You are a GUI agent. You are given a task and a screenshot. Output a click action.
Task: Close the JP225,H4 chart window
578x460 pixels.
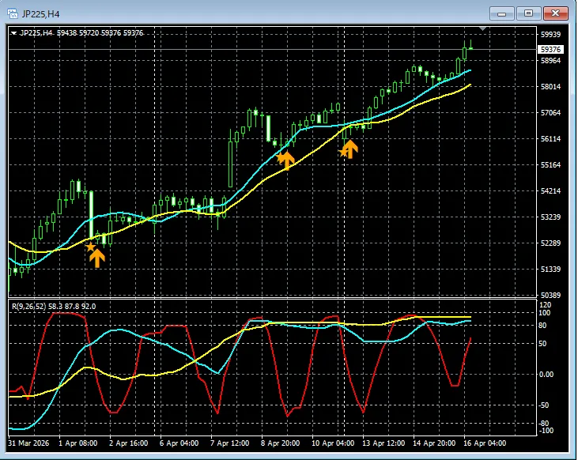[556, 13]
